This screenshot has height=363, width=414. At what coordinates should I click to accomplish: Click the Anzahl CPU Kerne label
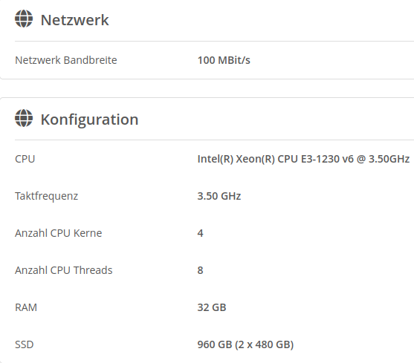click(x=59, y=233)
